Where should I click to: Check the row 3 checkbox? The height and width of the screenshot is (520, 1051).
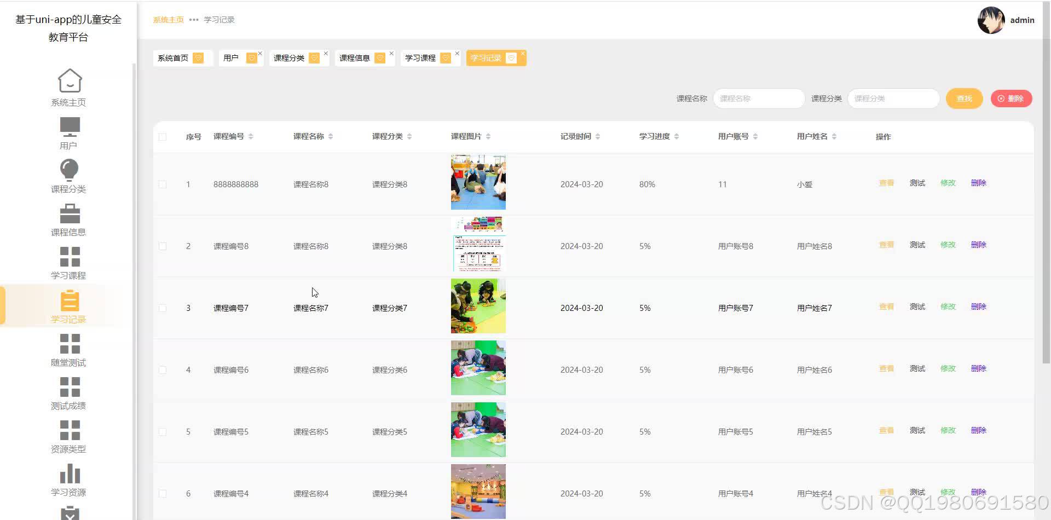(163, 308)
